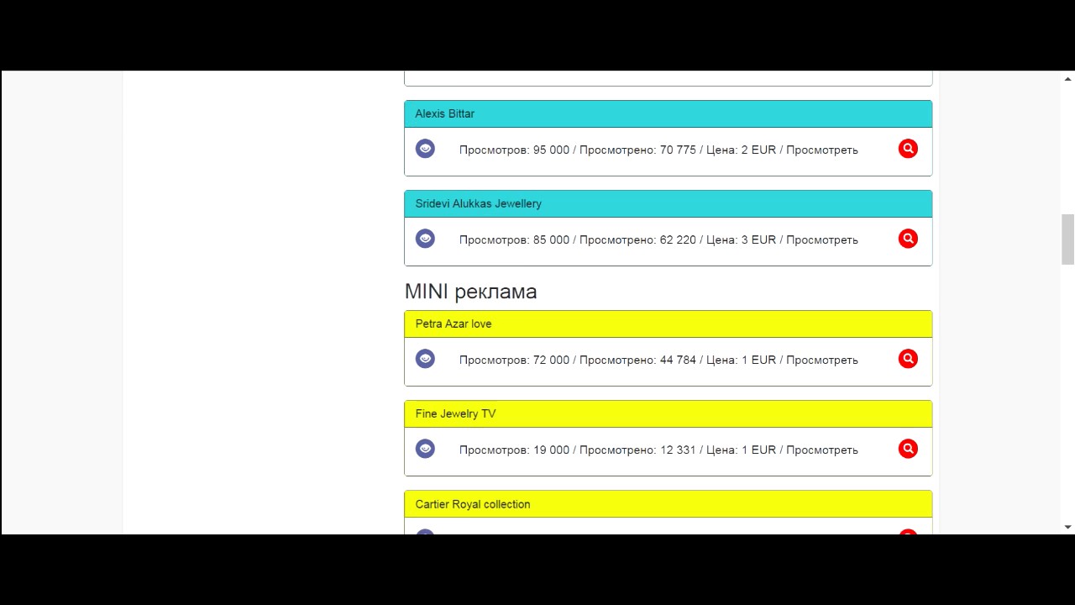1075x605 pixels.
Task: Select the Petra Azar love header
Action: pyautogui.click(x=669, y=324)
